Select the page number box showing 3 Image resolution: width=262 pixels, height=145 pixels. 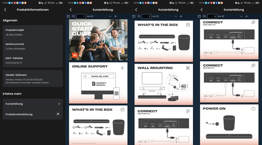pyautogui.click(x=147, y=16)
